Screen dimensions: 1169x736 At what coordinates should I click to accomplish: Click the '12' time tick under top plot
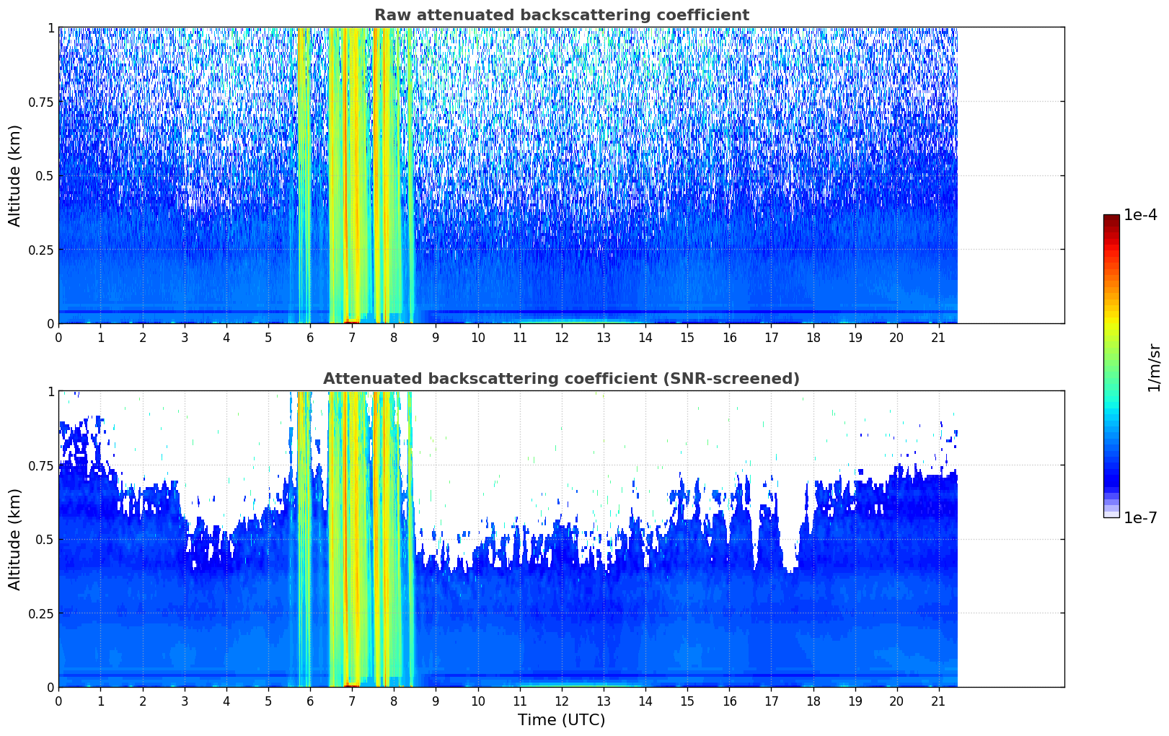point(561,338)
